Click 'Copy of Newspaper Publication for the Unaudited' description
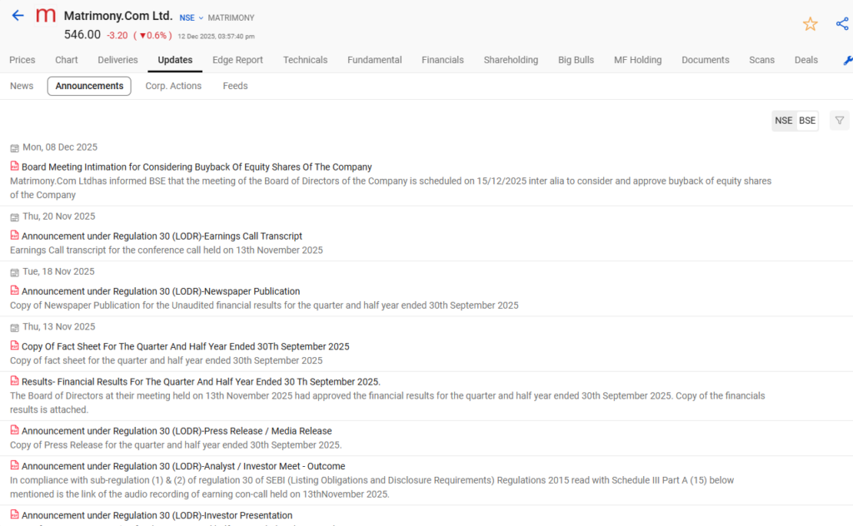Image resolution: width=853 pixels, height=526 pixels. coord(264,305)
